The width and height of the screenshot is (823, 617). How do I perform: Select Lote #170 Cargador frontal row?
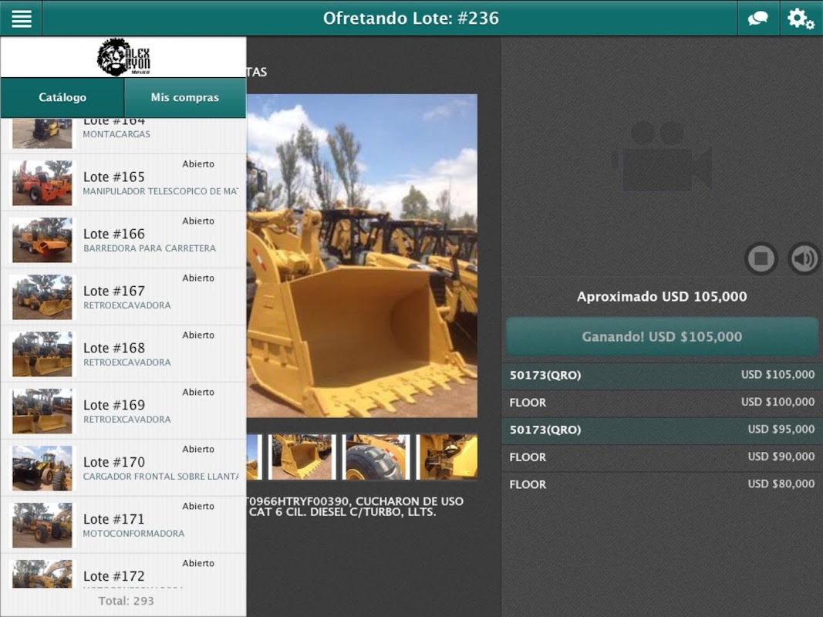click(x=123, y=468)
